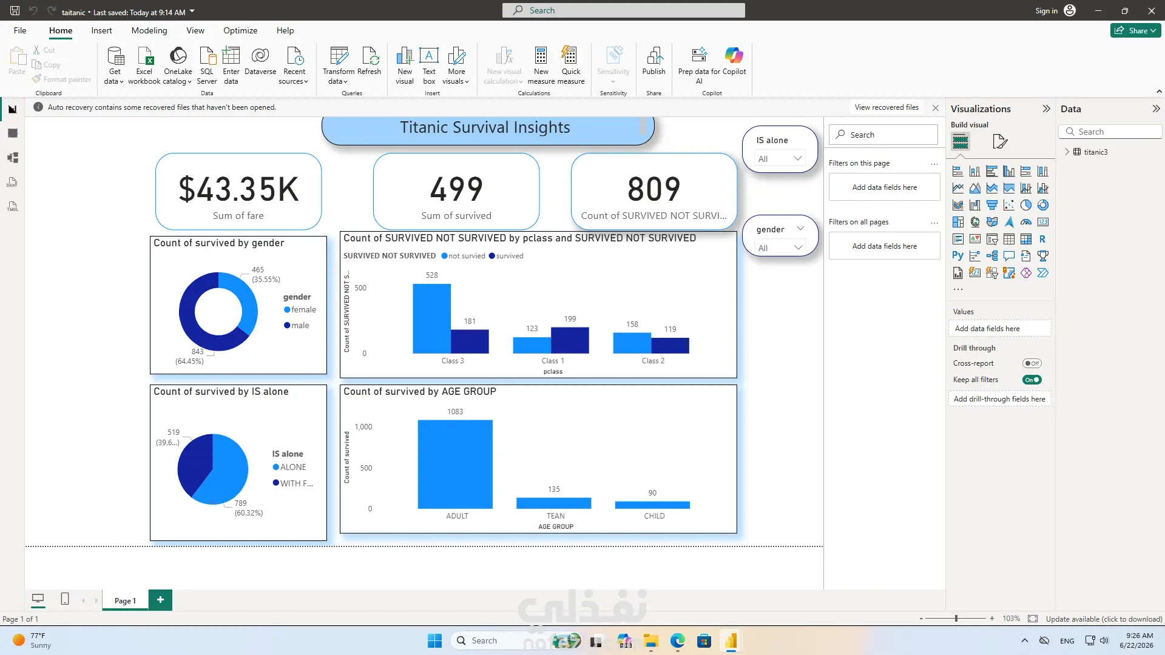
Task: Click the Text box ribbon icon
Action: pyautogui.click(x=429, y=65)
